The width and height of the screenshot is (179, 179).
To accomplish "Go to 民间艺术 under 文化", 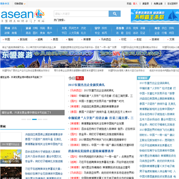I will [74, 28].
